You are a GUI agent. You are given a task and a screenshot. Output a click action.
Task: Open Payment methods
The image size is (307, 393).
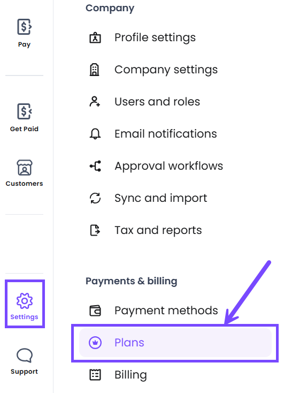166,311
